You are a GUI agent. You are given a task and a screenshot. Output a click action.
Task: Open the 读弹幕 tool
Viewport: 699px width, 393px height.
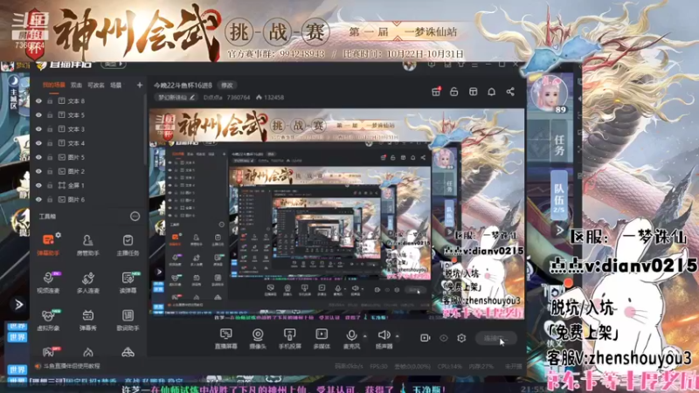point(128,281)
